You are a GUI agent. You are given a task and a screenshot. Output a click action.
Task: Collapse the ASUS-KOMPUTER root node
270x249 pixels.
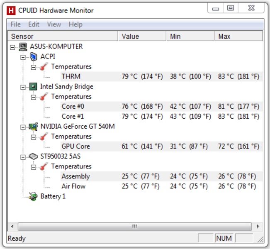[12, 47]
